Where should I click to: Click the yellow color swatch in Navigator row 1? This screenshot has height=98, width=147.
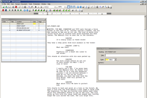pyautogui.click(x=34, y=24)
